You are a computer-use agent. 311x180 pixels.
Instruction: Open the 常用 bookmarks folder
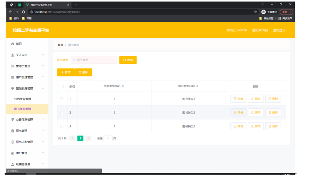pos(27,18)
